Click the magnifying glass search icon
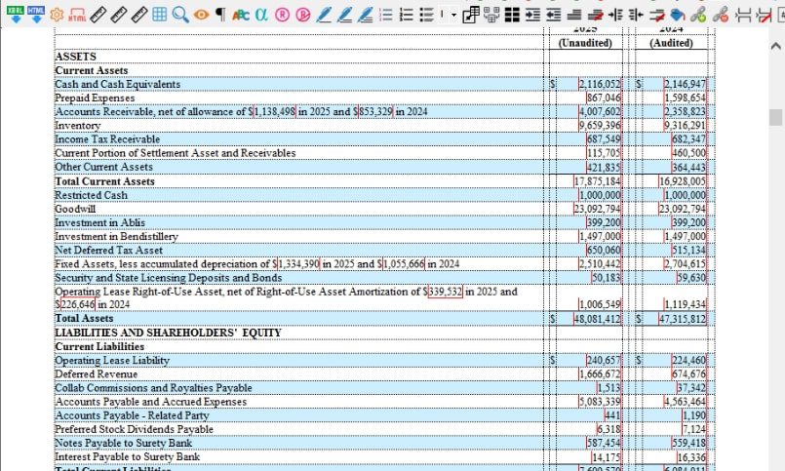The image size is (785, 471). 180,15
